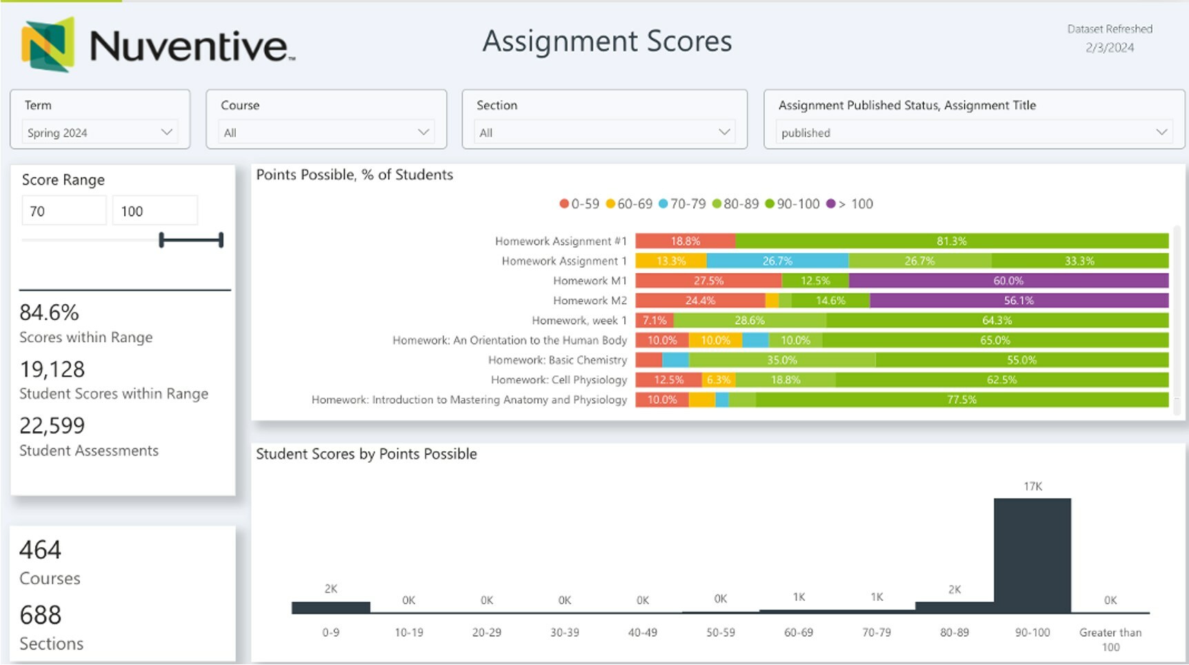Click the scrollbar of Points Possible chart
The image size is (1189, 665).
1177,317
